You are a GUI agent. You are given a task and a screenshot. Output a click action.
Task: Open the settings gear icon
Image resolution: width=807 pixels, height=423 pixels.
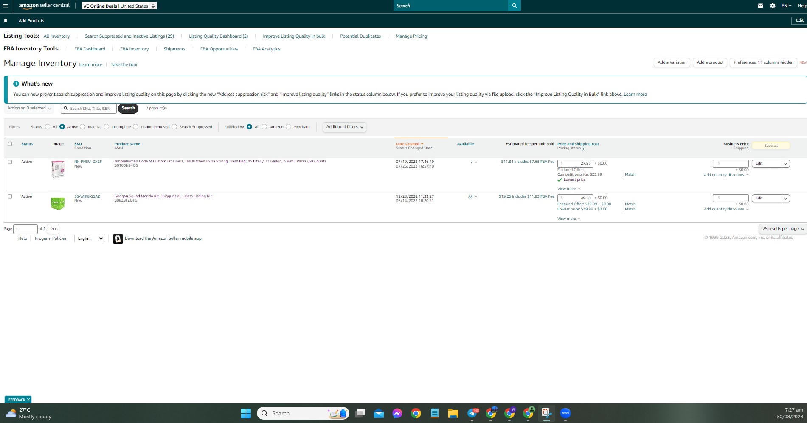(773, 6)
